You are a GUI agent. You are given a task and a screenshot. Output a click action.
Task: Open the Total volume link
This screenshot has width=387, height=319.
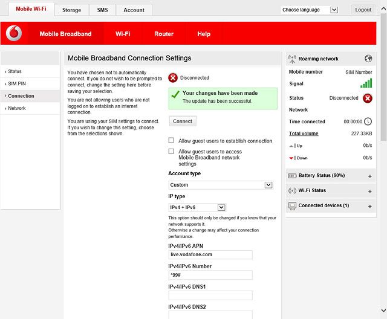click(304, 134)
